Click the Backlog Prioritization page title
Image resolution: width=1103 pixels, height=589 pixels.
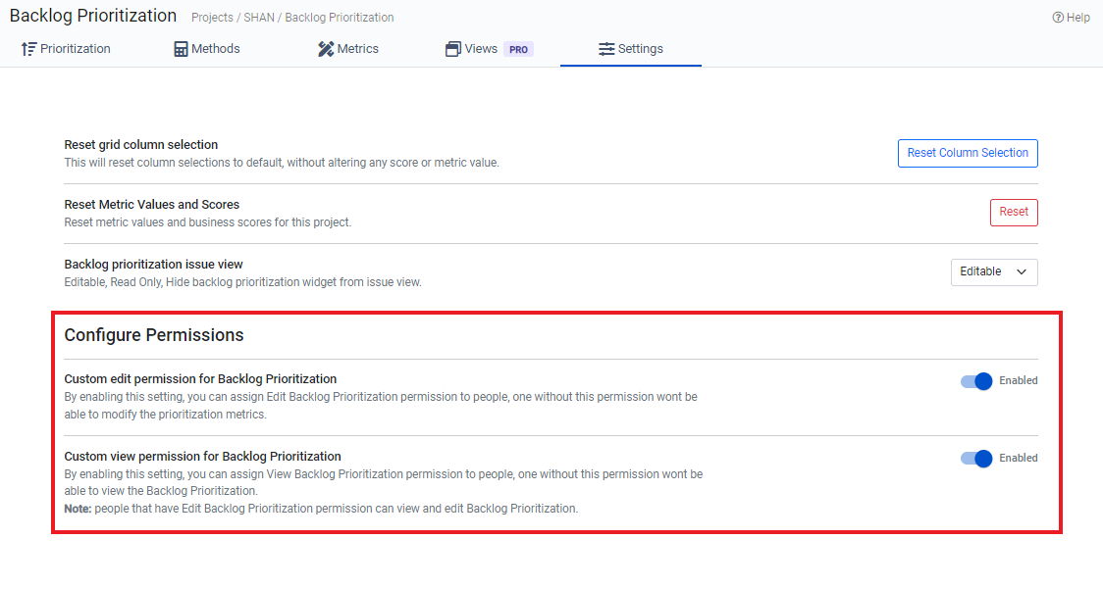click(x=93, y=16)
